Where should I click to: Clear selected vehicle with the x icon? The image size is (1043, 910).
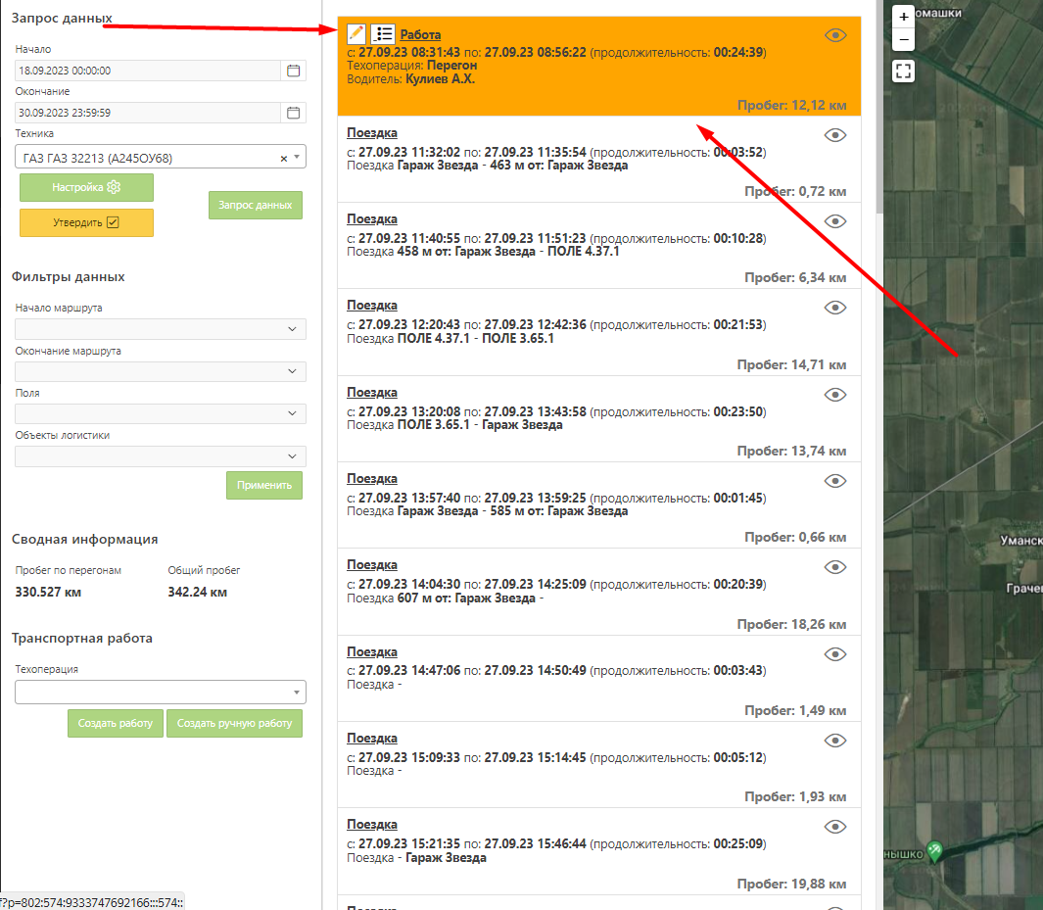point(284,158)
